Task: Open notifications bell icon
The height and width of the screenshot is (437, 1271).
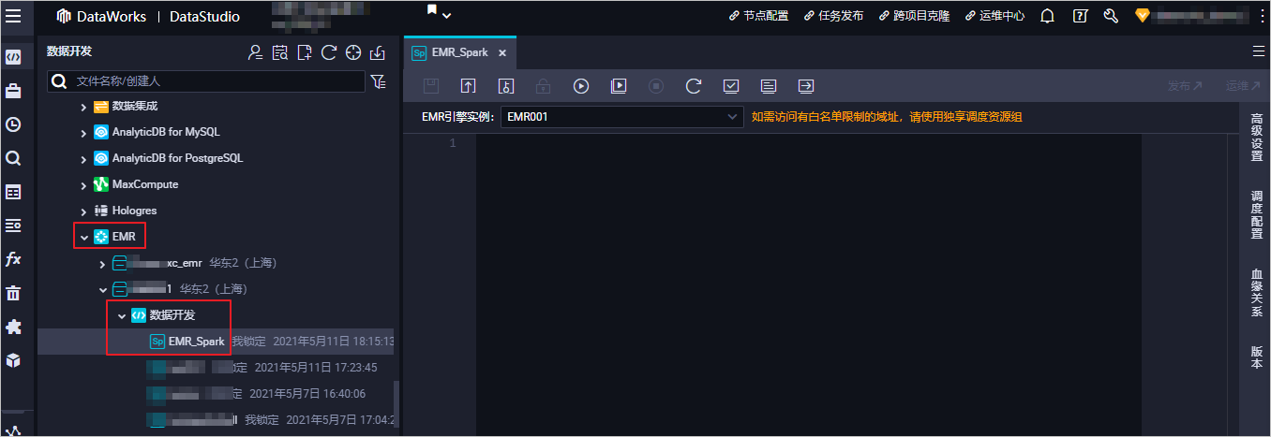Action: tap(1048, 16)
